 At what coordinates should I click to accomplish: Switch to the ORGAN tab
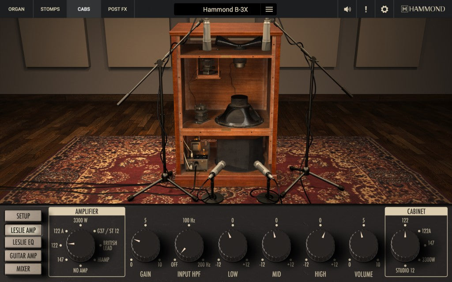(16, 9)
